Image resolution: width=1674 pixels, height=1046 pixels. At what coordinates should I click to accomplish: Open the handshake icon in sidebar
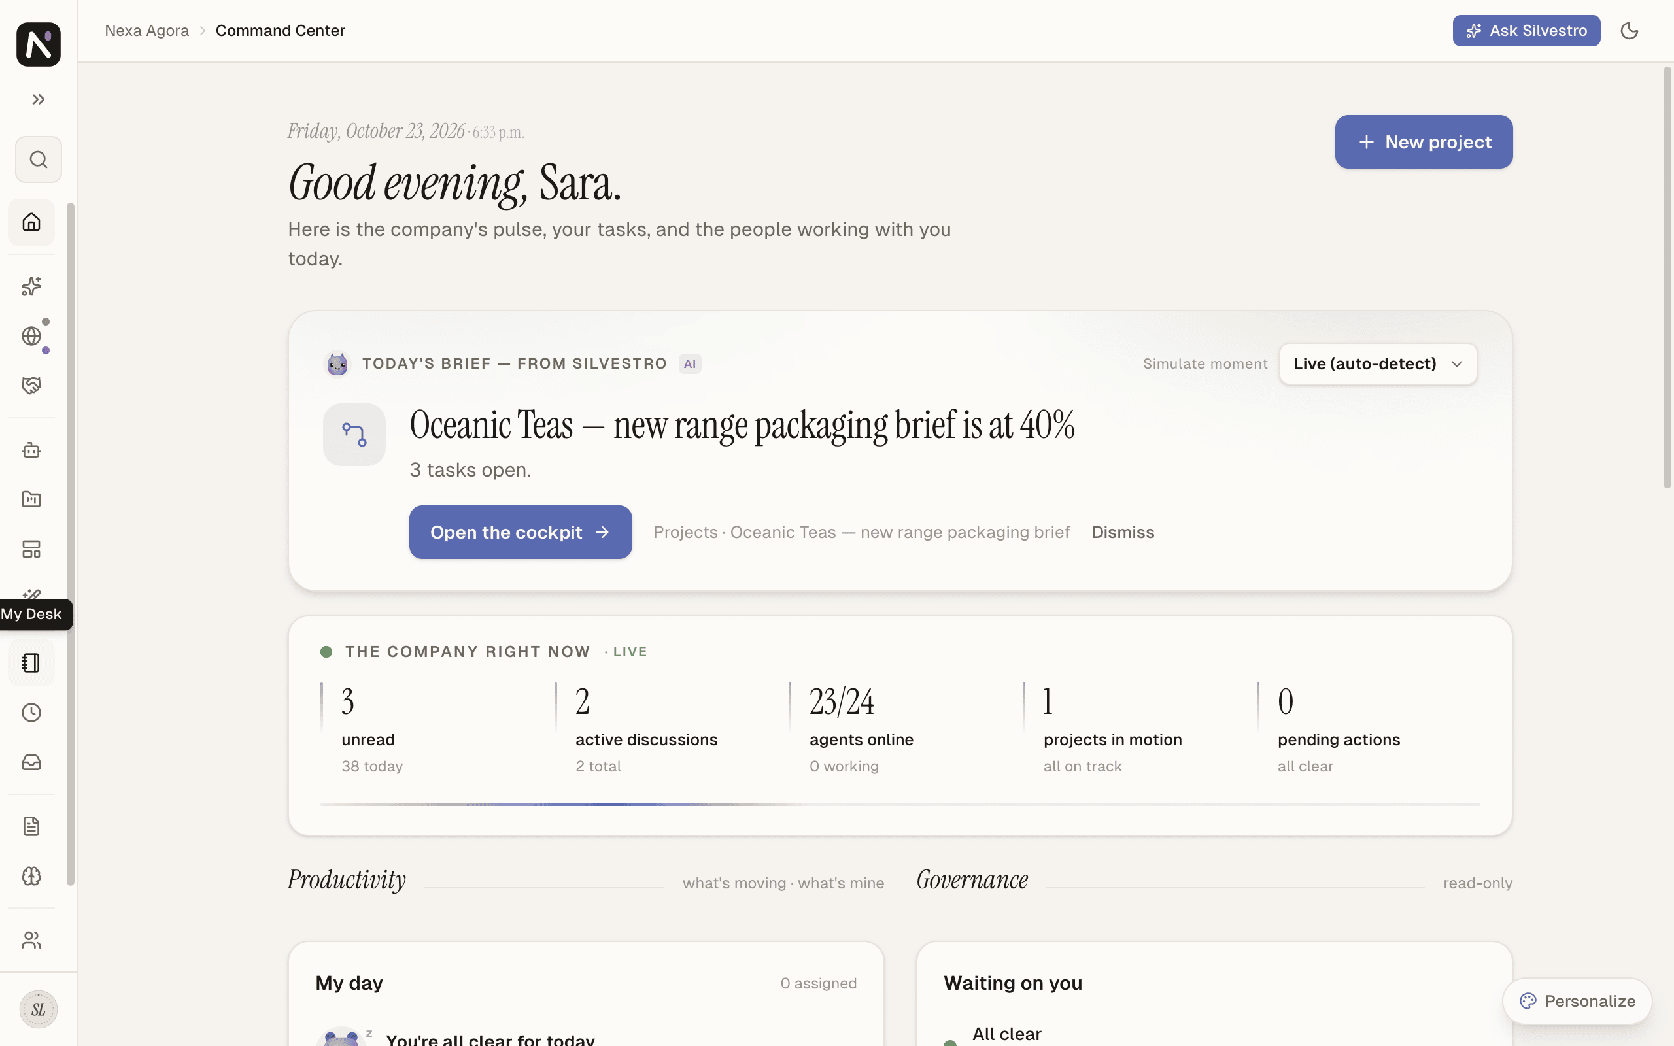click(31, 385)
